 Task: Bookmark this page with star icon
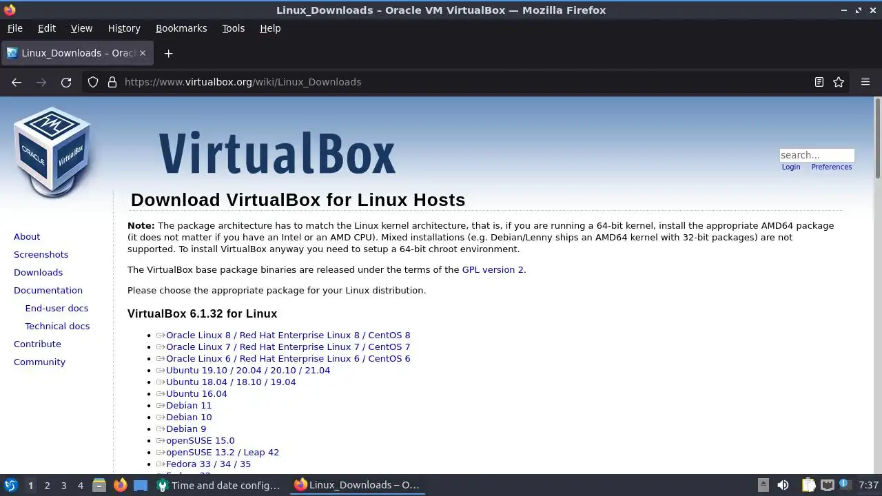coord(839,82)
